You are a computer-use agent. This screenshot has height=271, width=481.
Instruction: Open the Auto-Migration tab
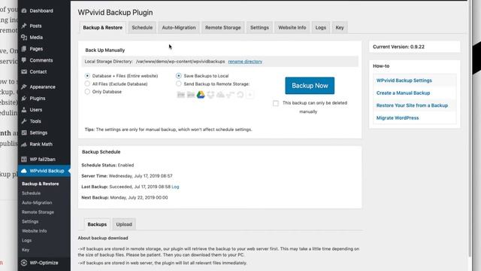tap(179, 27)
